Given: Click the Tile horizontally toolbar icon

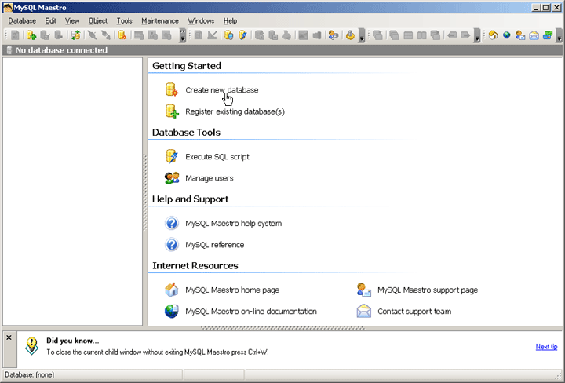Looking at the screenshot, I should pyautogui.click(x=408, y=35).
